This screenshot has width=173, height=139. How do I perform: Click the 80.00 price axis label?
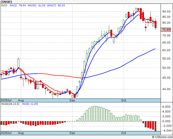(x=166, y=23)
